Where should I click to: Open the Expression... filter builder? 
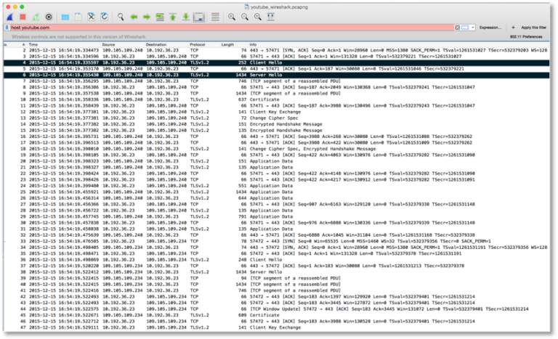pyautogui.click(x=490, y=27)
